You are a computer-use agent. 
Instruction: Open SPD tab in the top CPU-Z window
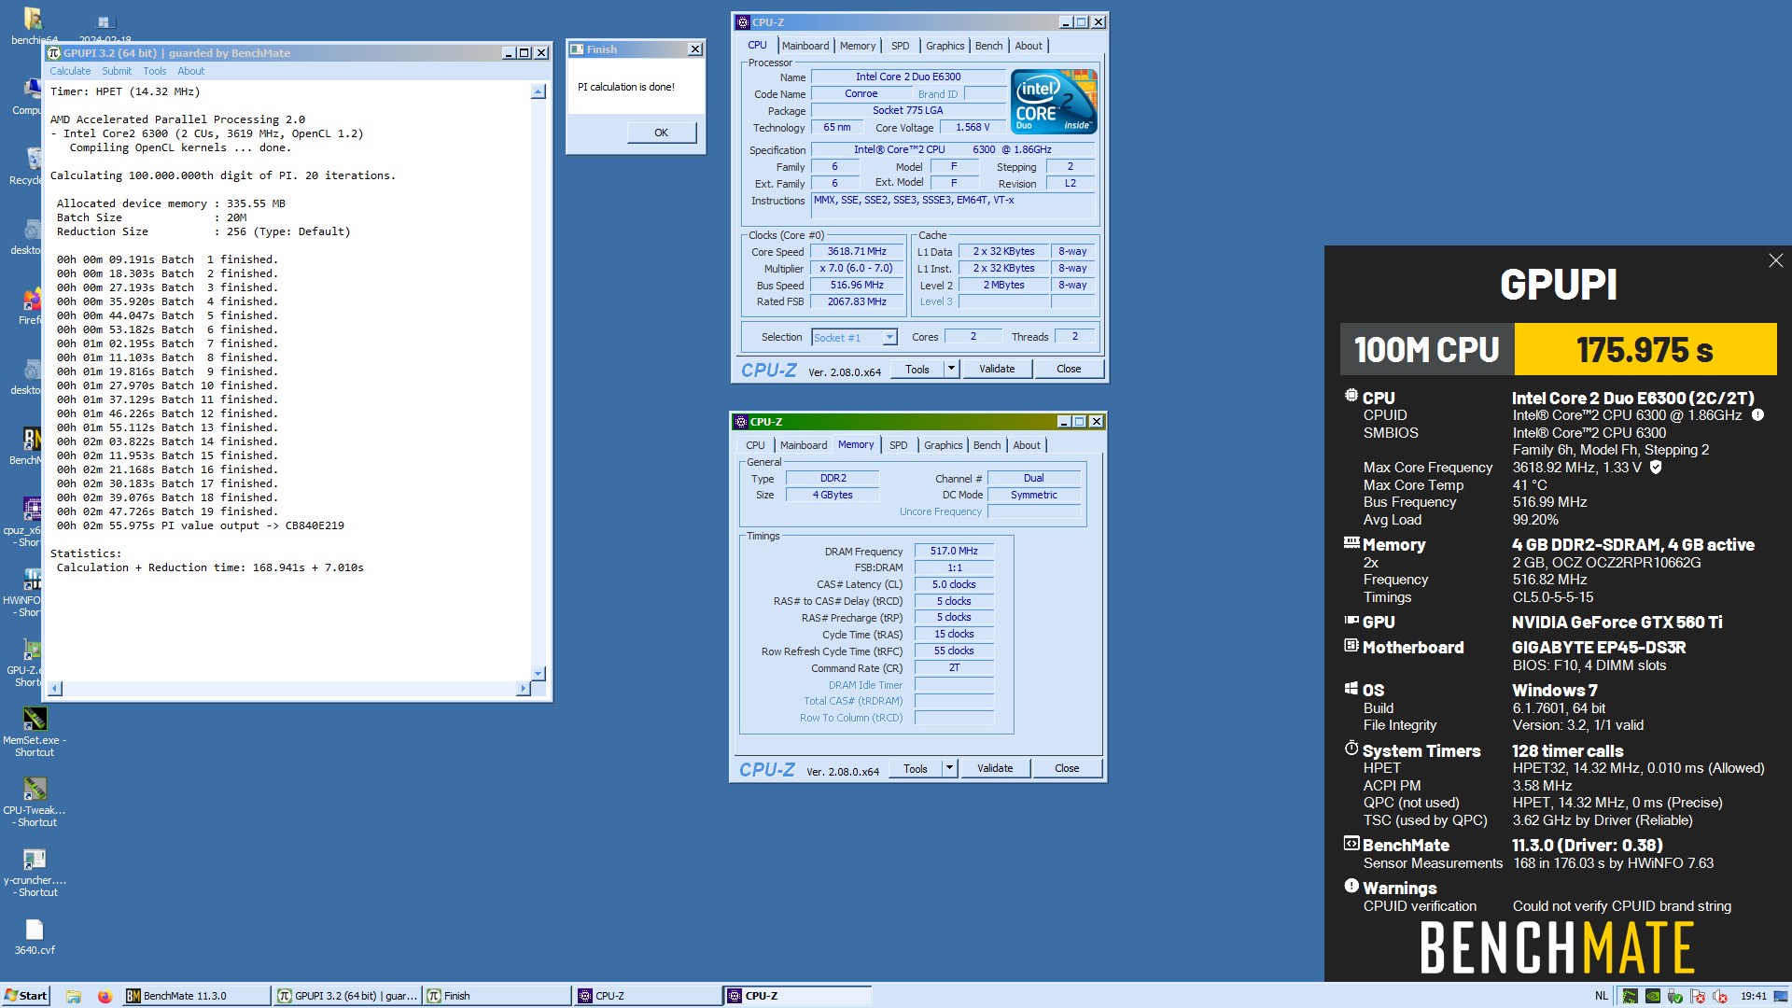[x=900, y=46]
